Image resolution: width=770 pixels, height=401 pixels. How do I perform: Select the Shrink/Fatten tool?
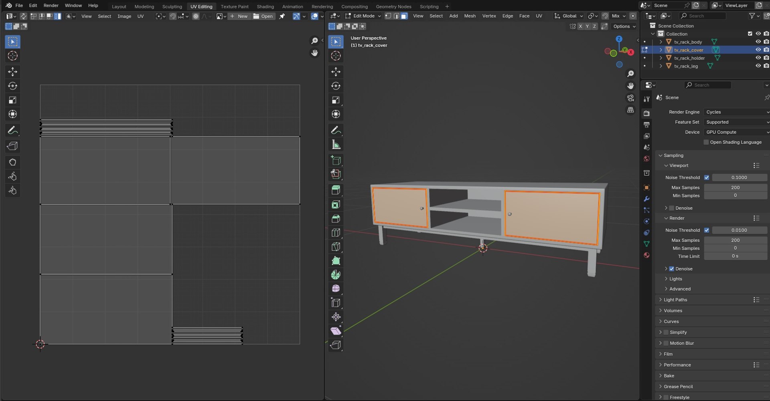(336, 317)
